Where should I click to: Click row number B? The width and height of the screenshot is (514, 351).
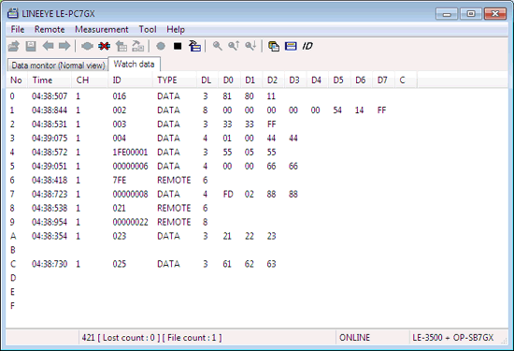pyautogui.click(x=13, y=250)
